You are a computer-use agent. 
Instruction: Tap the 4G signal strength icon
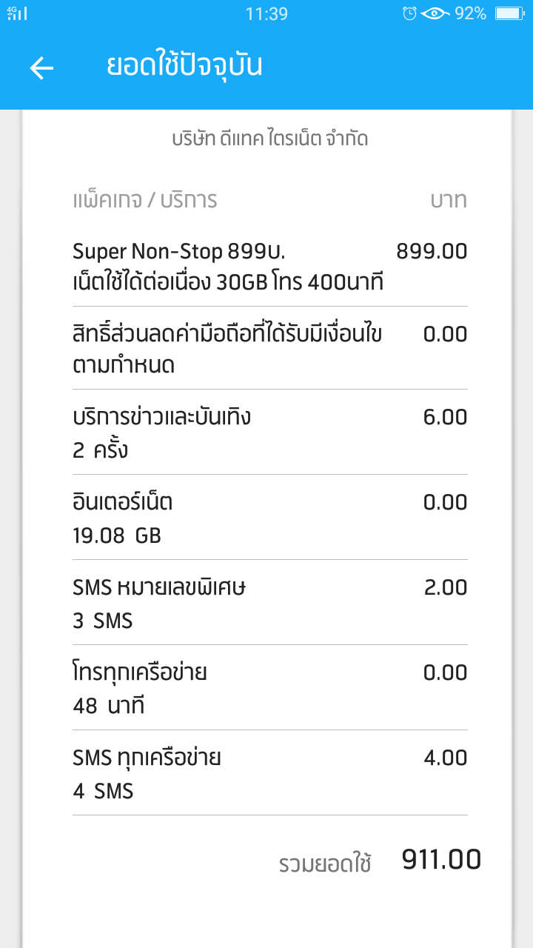(17, 13)
